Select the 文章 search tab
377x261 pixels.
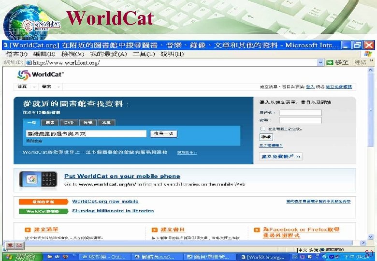click(106, 123)
